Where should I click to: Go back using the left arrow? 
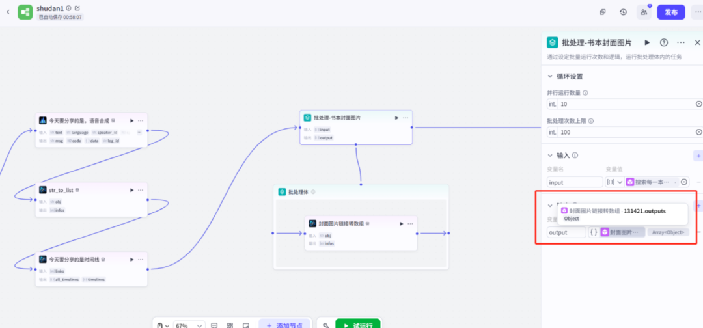tap(8, 12)
